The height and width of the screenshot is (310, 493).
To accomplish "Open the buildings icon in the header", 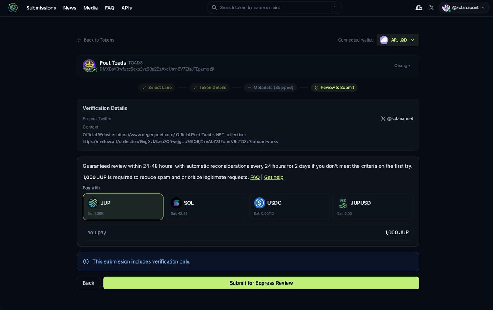I will click(419, 7).
